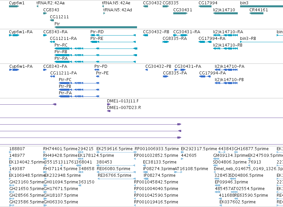Select the CG11211 gene label
The image size is (283, 207).
(x=59, y=17)
